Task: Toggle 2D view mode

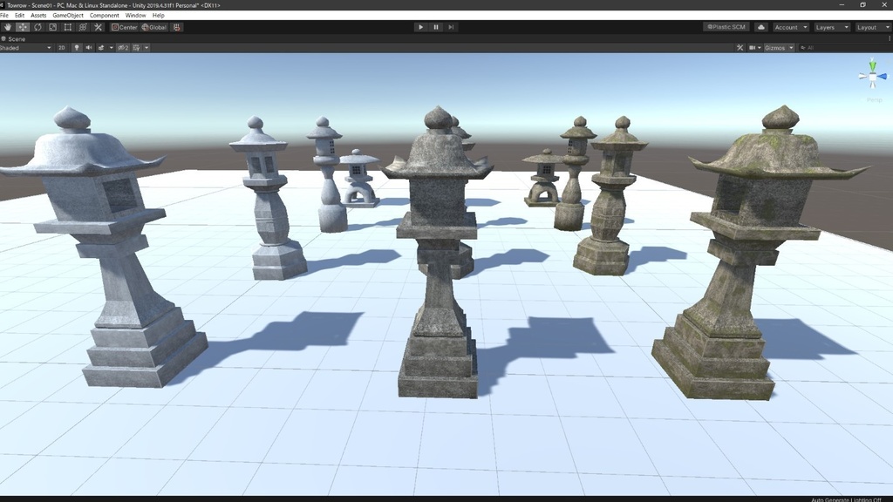Action: [62, 48]
